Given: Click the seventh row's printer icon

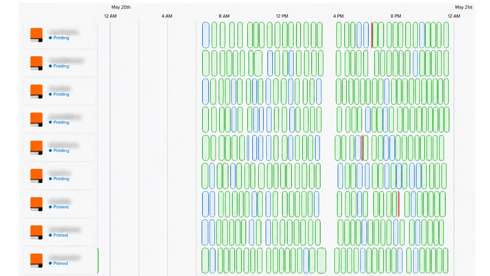Looking at the screenshot, I should [36, 204].
